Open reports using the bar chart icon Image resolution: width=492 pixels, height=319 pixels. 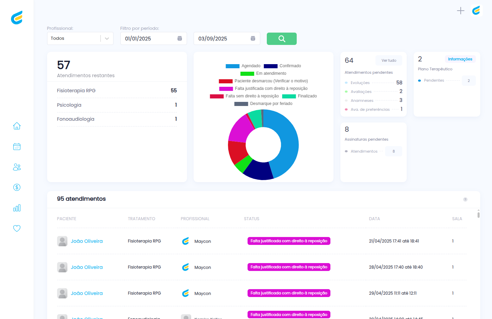[17, 208]
